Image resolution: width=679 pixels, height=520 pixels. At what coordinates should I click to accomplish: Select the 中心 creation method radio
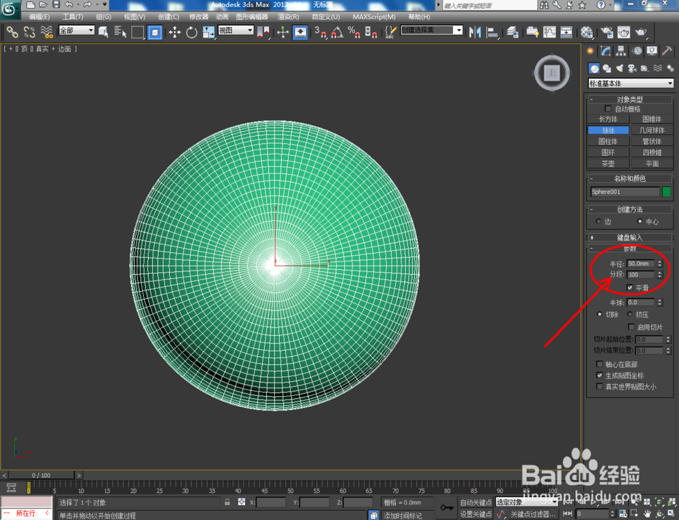coord(640,222)
